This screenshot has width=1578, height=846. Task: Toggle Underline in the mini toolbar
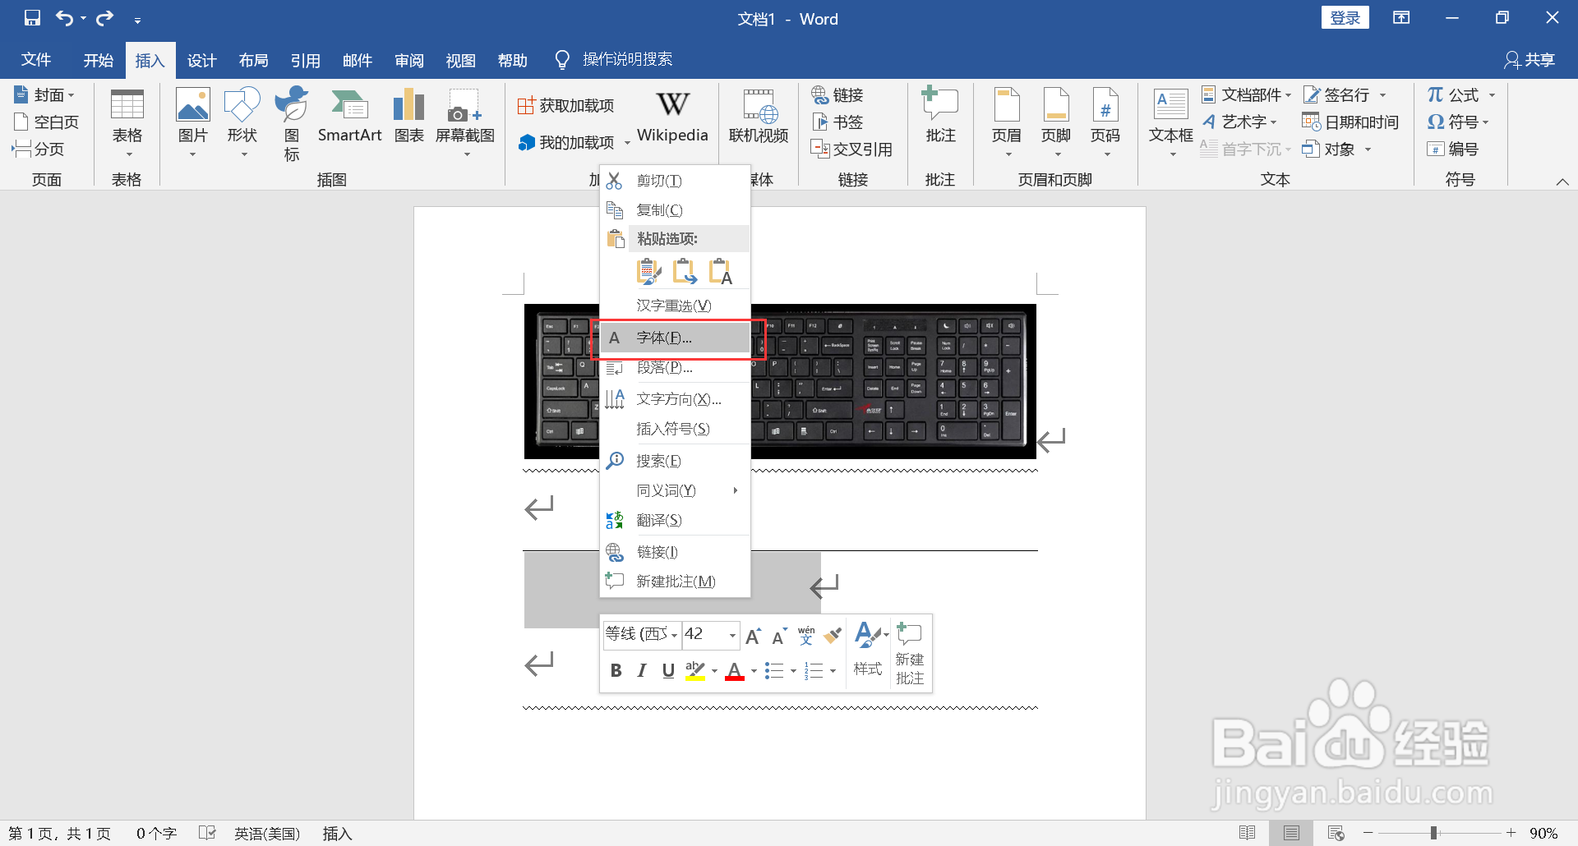point(668,671)
